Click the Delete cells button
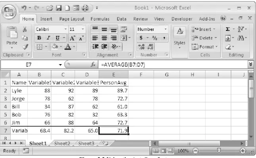Screen dimensions: 256x158 pyautogui.click(x=204, y=38)
